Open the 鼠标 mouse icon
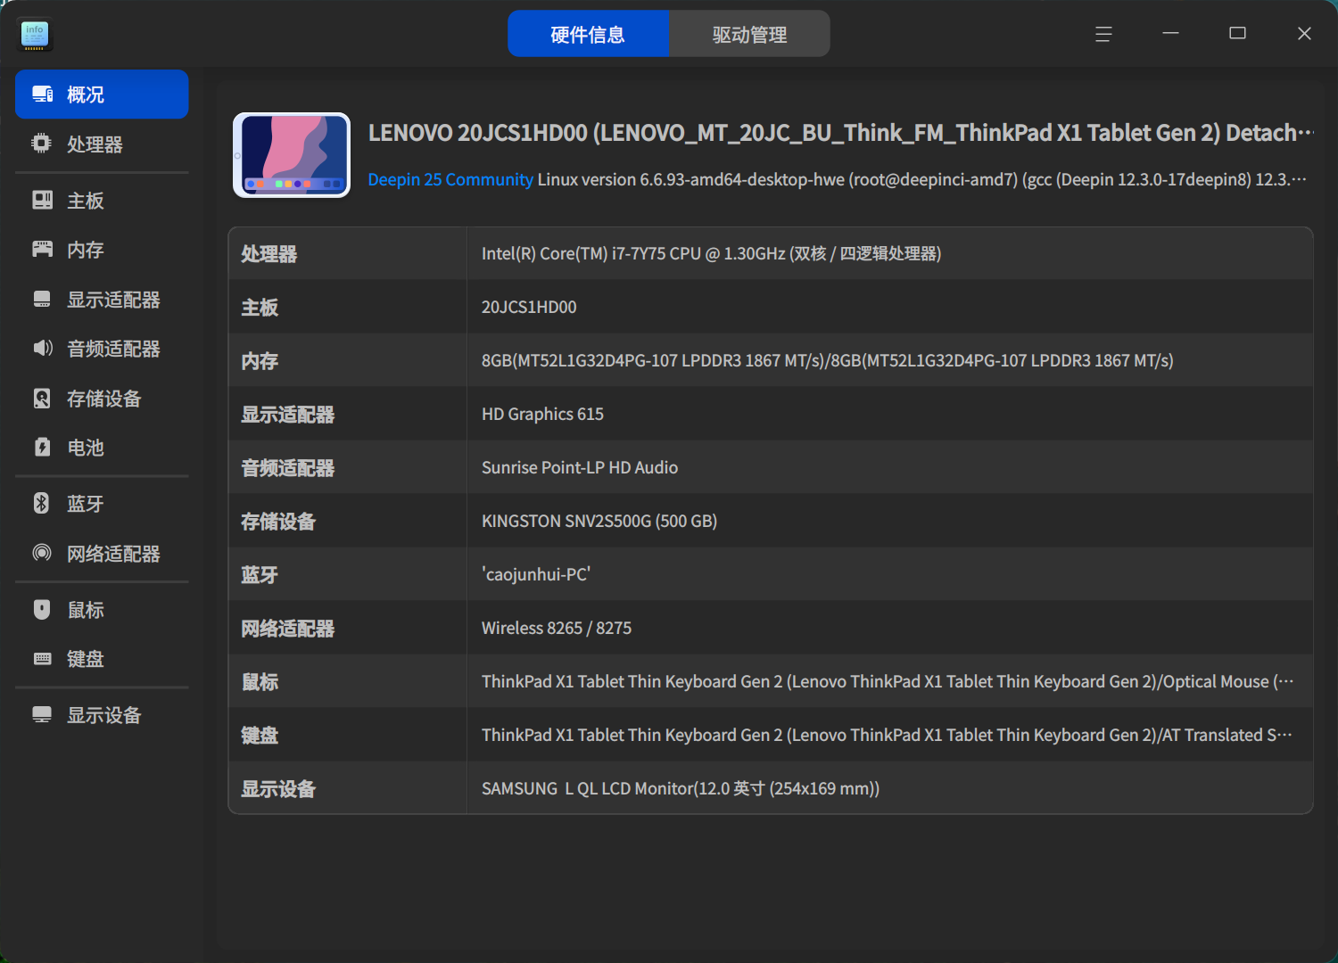Image resolution: width=1338 pixels, height=963 pixels. [42, 609]
